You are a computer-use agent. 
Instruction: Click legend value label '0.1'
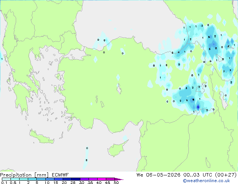point(4,182)
